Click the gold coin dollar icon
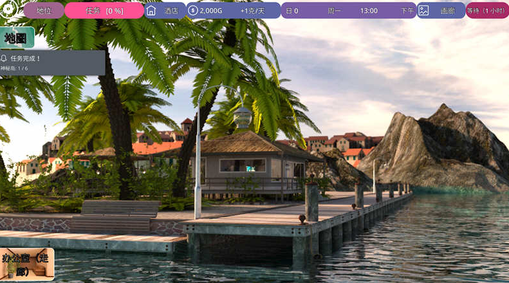The height and width of the screenshot is (283, 509). click(x=193, y=10)
